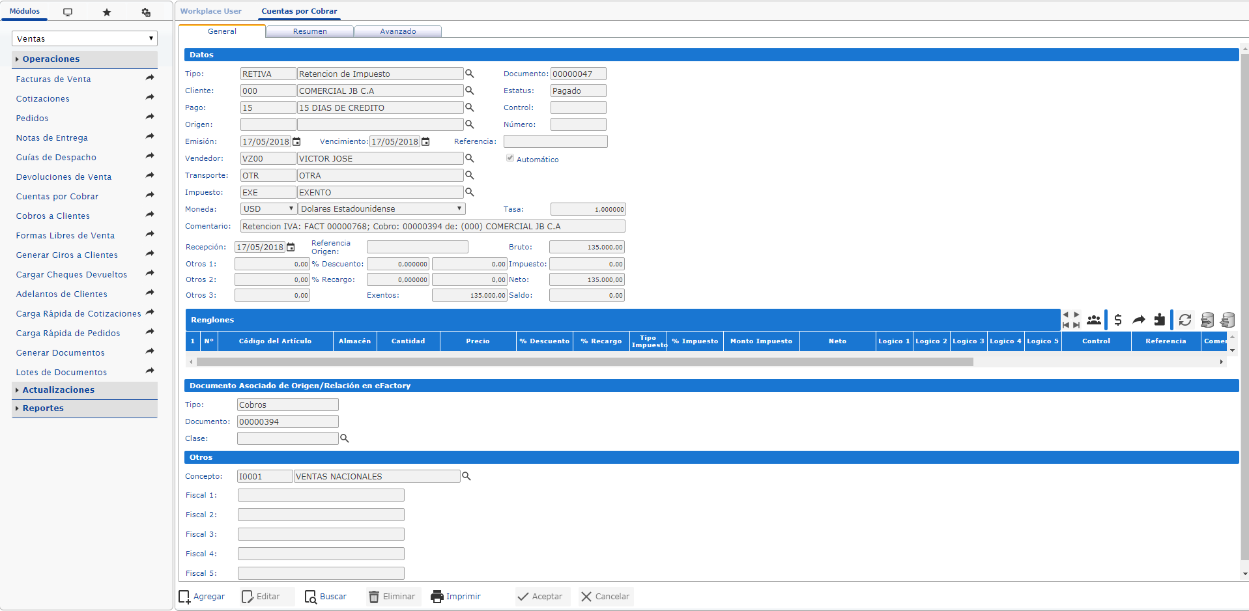Click the Cancelar button

click(x=605, y=596)
